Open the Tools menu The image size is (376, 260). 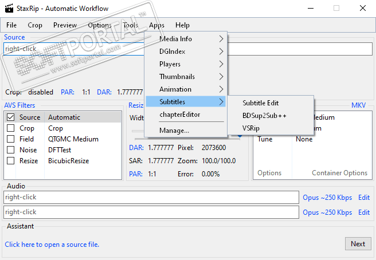click(x=131, y=25)
